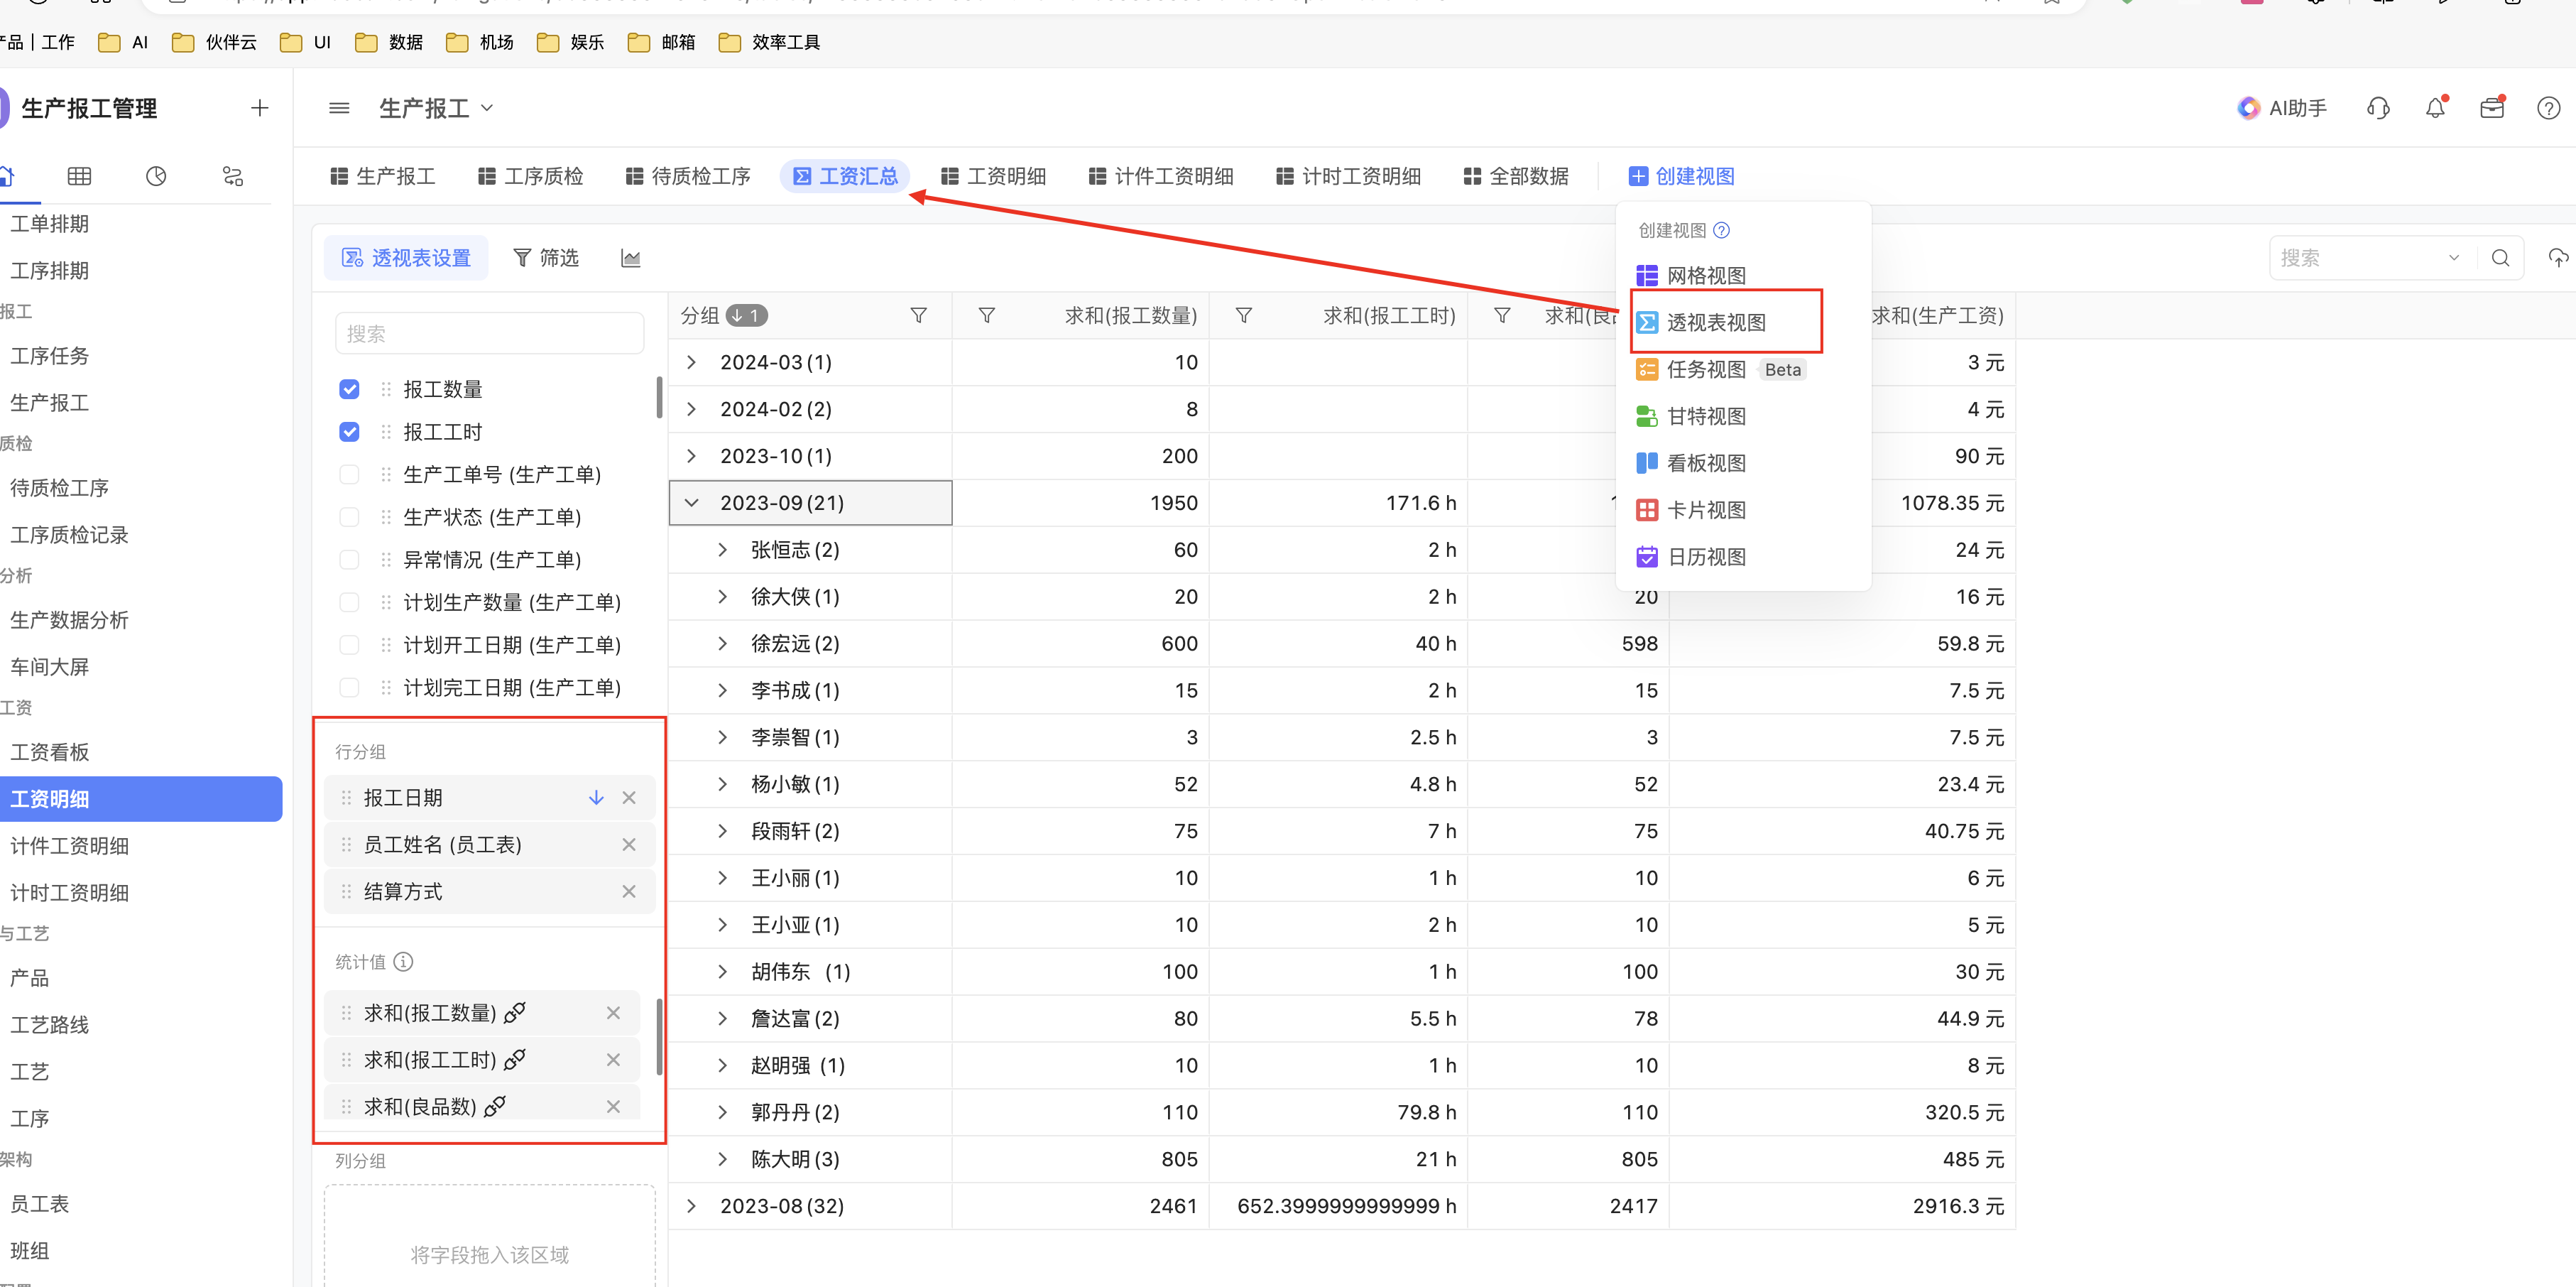Screen dimensions: 2576x1287
Task: Open 生产数据分析 in the sidebar
Action: pos(70,620)
